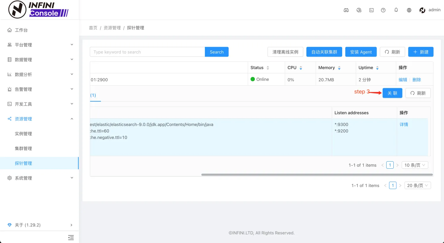The width and height of the screenshot is (444, 243).
Task: Open the help question mark icon
Action: click(383, 10)
